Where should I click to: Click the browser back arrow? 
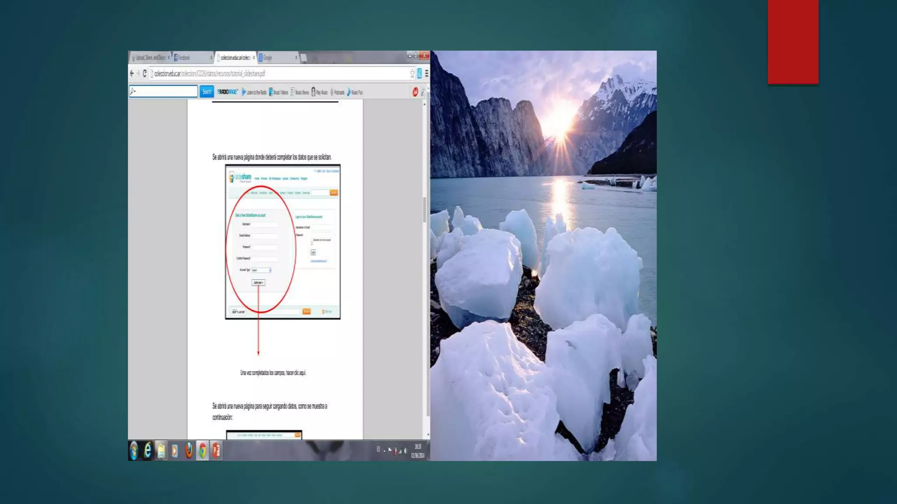[x=132, y=73]
